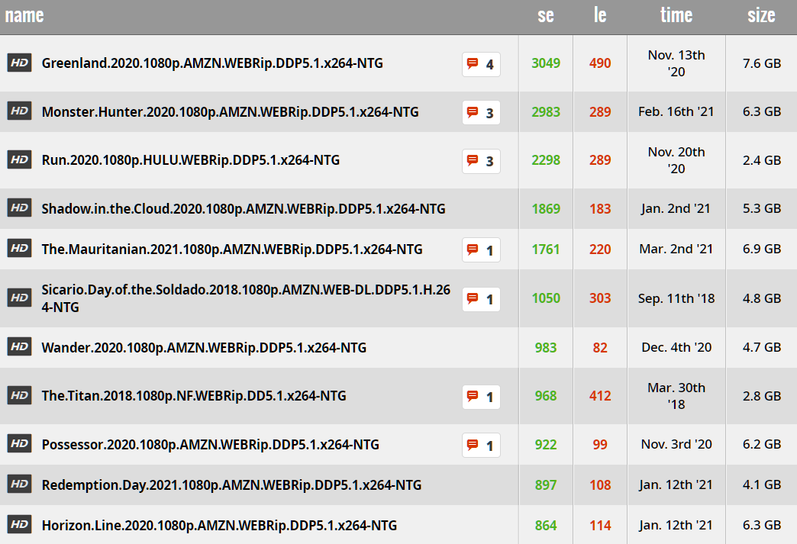Sort by the le (leechers) column header
The image size is (797, 544).
[600, 15]
